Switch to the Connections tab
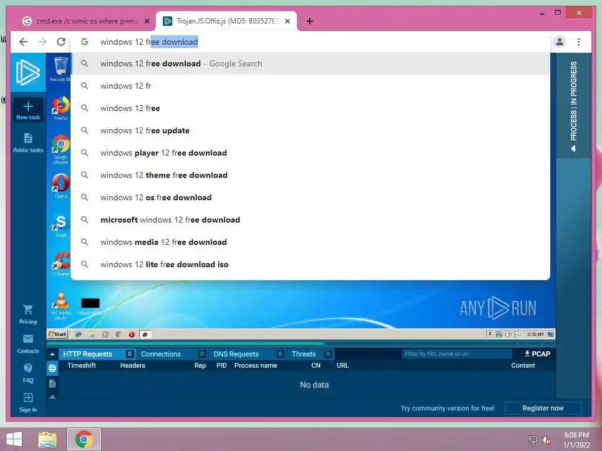 click(x=172, y=354)
